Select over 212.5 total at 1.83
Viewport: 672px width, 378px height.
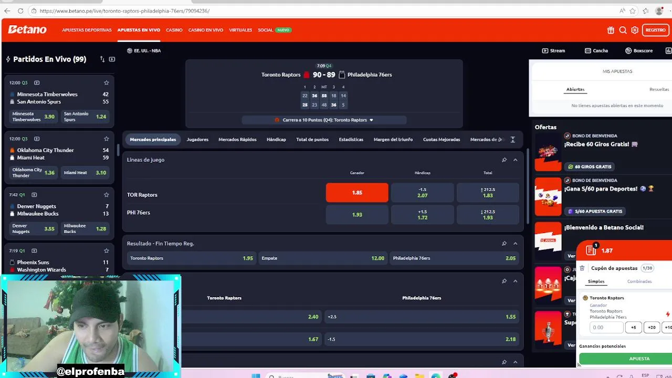point(488,193)
